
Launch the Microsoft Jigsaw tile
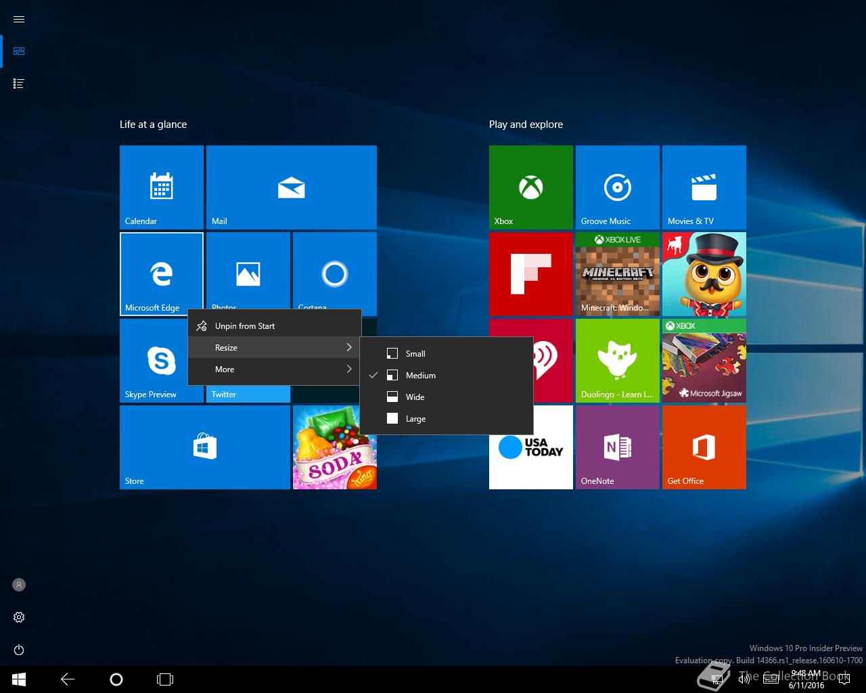[x=704, y=361]
